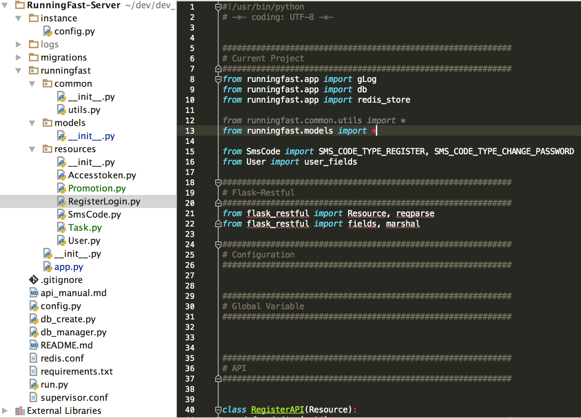
Task: Click line number 13 in the gutter
Action: pyautogui.click(x=190, y=131)
